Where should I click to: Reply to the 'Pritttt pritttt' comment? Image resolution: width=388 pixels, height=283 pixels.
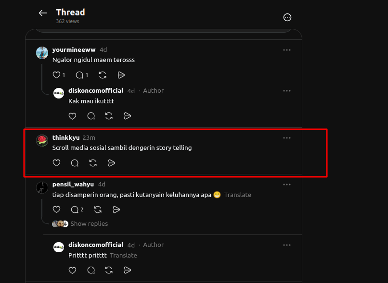click(x=91, y=270)
